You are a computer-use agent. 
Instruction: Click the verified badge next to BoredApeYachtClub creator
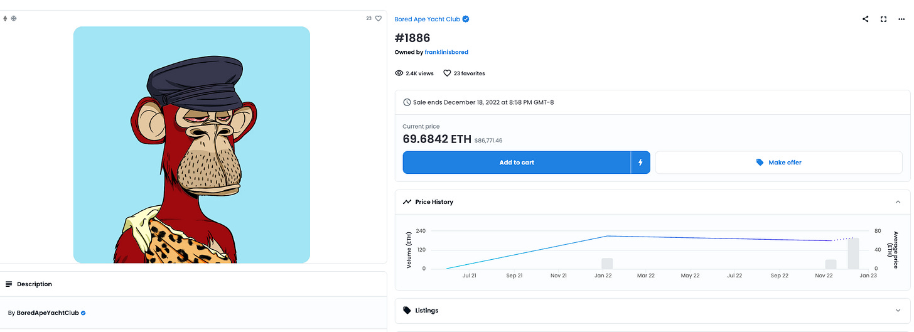(83, 313)
